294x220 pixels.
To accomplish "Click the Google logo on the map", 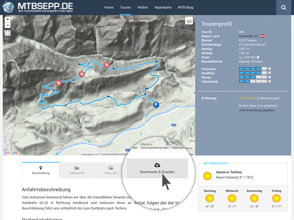I will 11,152.
